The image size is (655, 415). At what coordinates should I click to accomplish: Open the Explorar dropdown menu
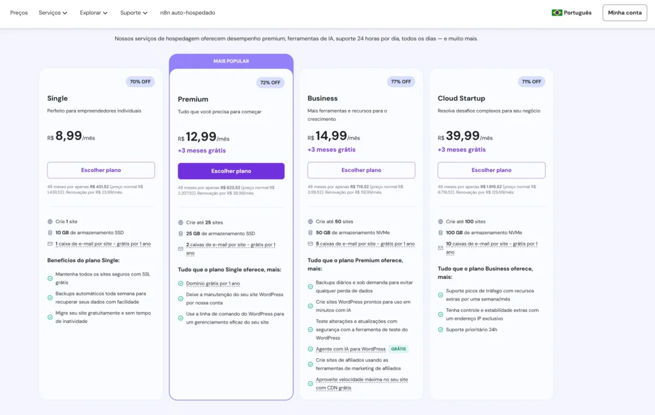pos(93,13)
